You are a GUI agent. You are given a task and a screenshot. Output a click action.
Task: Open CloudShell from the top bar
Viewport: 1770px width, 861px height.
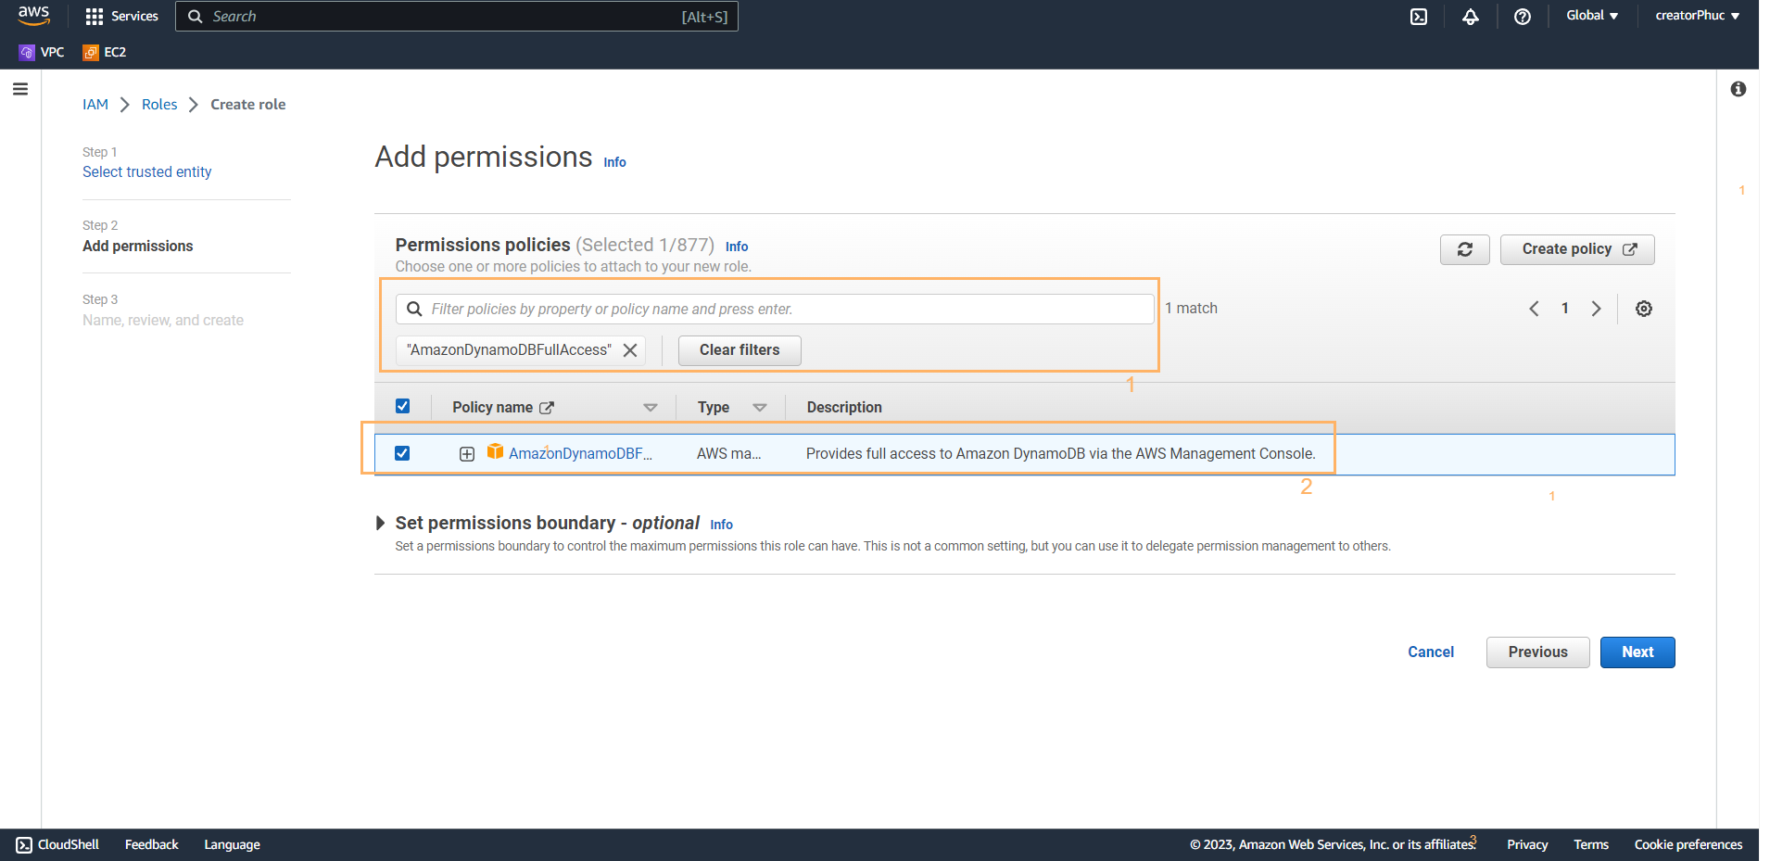[x=1419, y=17]
